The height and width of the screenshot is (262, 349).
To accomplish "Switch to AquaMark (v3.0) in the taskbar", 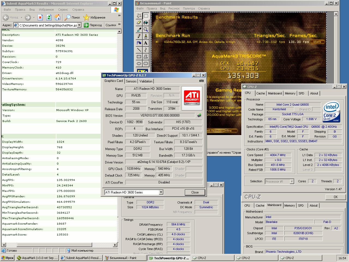I will point(37,258).
